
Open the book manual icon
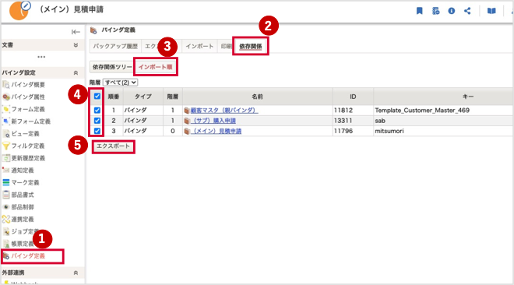[x=491, y=11]
